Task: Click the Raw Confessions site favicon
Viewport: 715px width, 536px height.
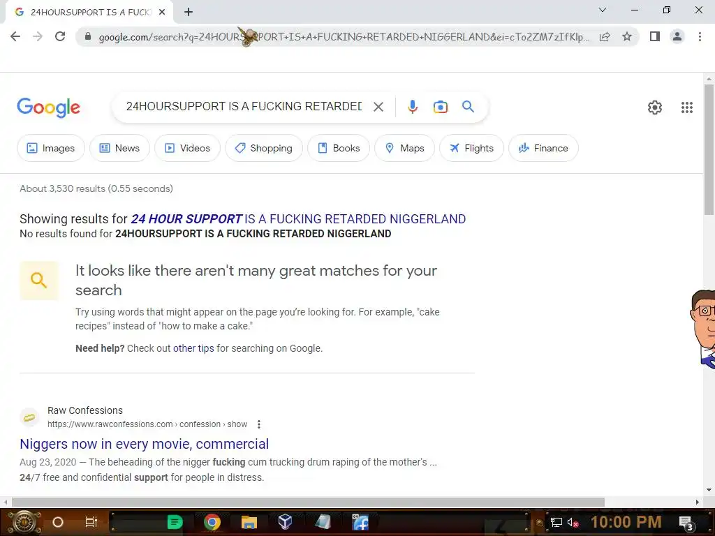Action: [29, 417]
